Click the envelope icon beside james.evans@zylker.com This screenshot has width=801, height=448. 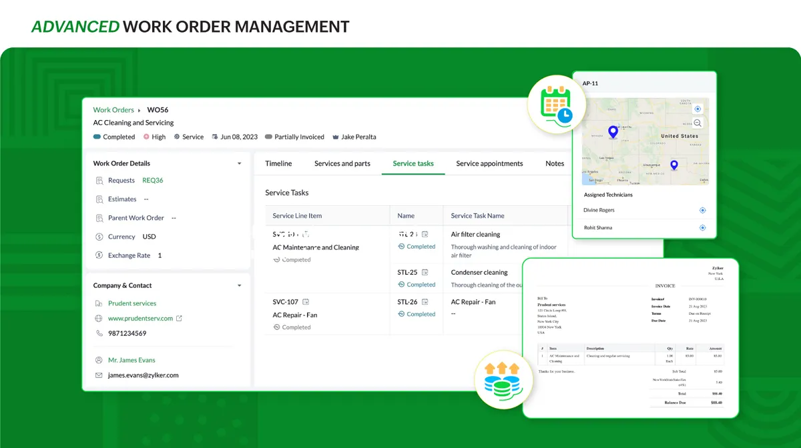click(99, 375)
